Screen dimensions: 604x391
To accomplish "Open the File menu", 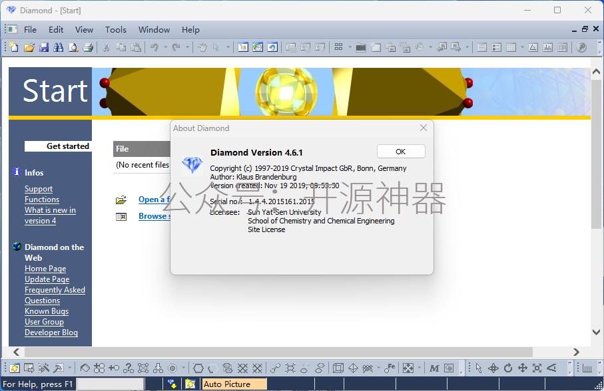I will tap(30, 30).
